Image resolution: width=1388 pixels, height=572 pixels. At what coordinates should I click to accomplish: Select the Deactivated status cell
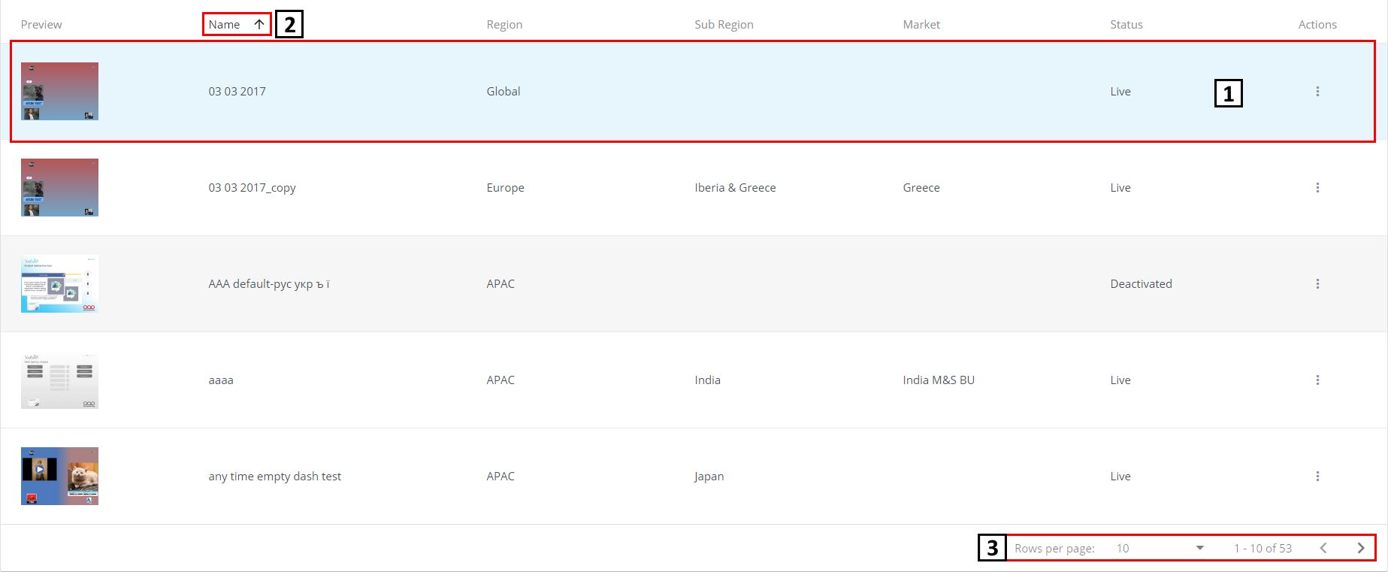(1141, 284)
